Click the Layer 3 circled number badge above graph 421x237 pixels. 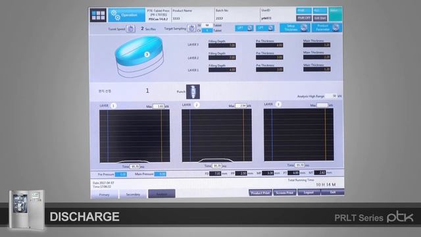point(278,104)
